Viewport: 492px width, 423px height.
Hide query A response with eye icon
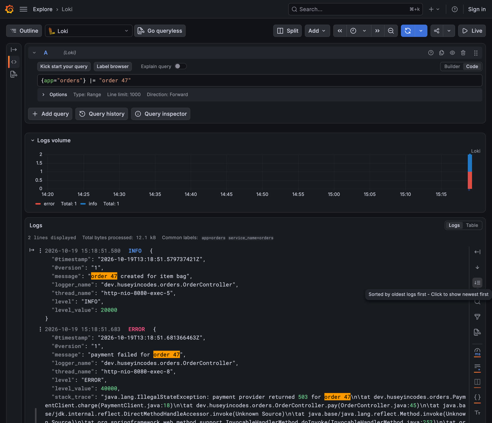click(x=452, y=53)
